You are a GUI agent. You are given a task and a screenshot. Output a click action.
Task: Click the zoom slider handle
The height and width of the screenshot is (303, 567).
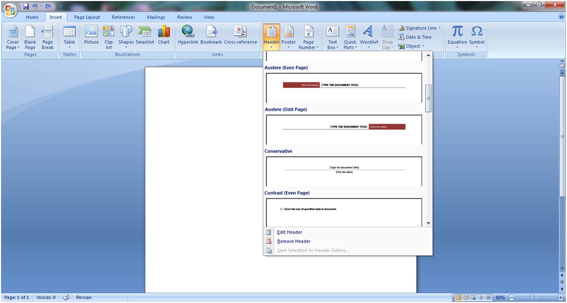click(532, 298)
